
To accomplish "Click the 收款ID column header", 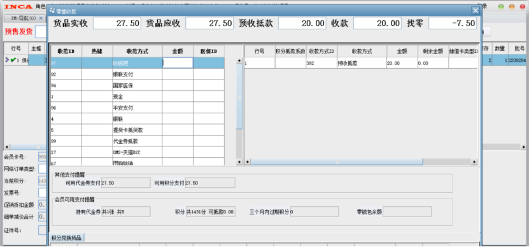I will [66, 52].
